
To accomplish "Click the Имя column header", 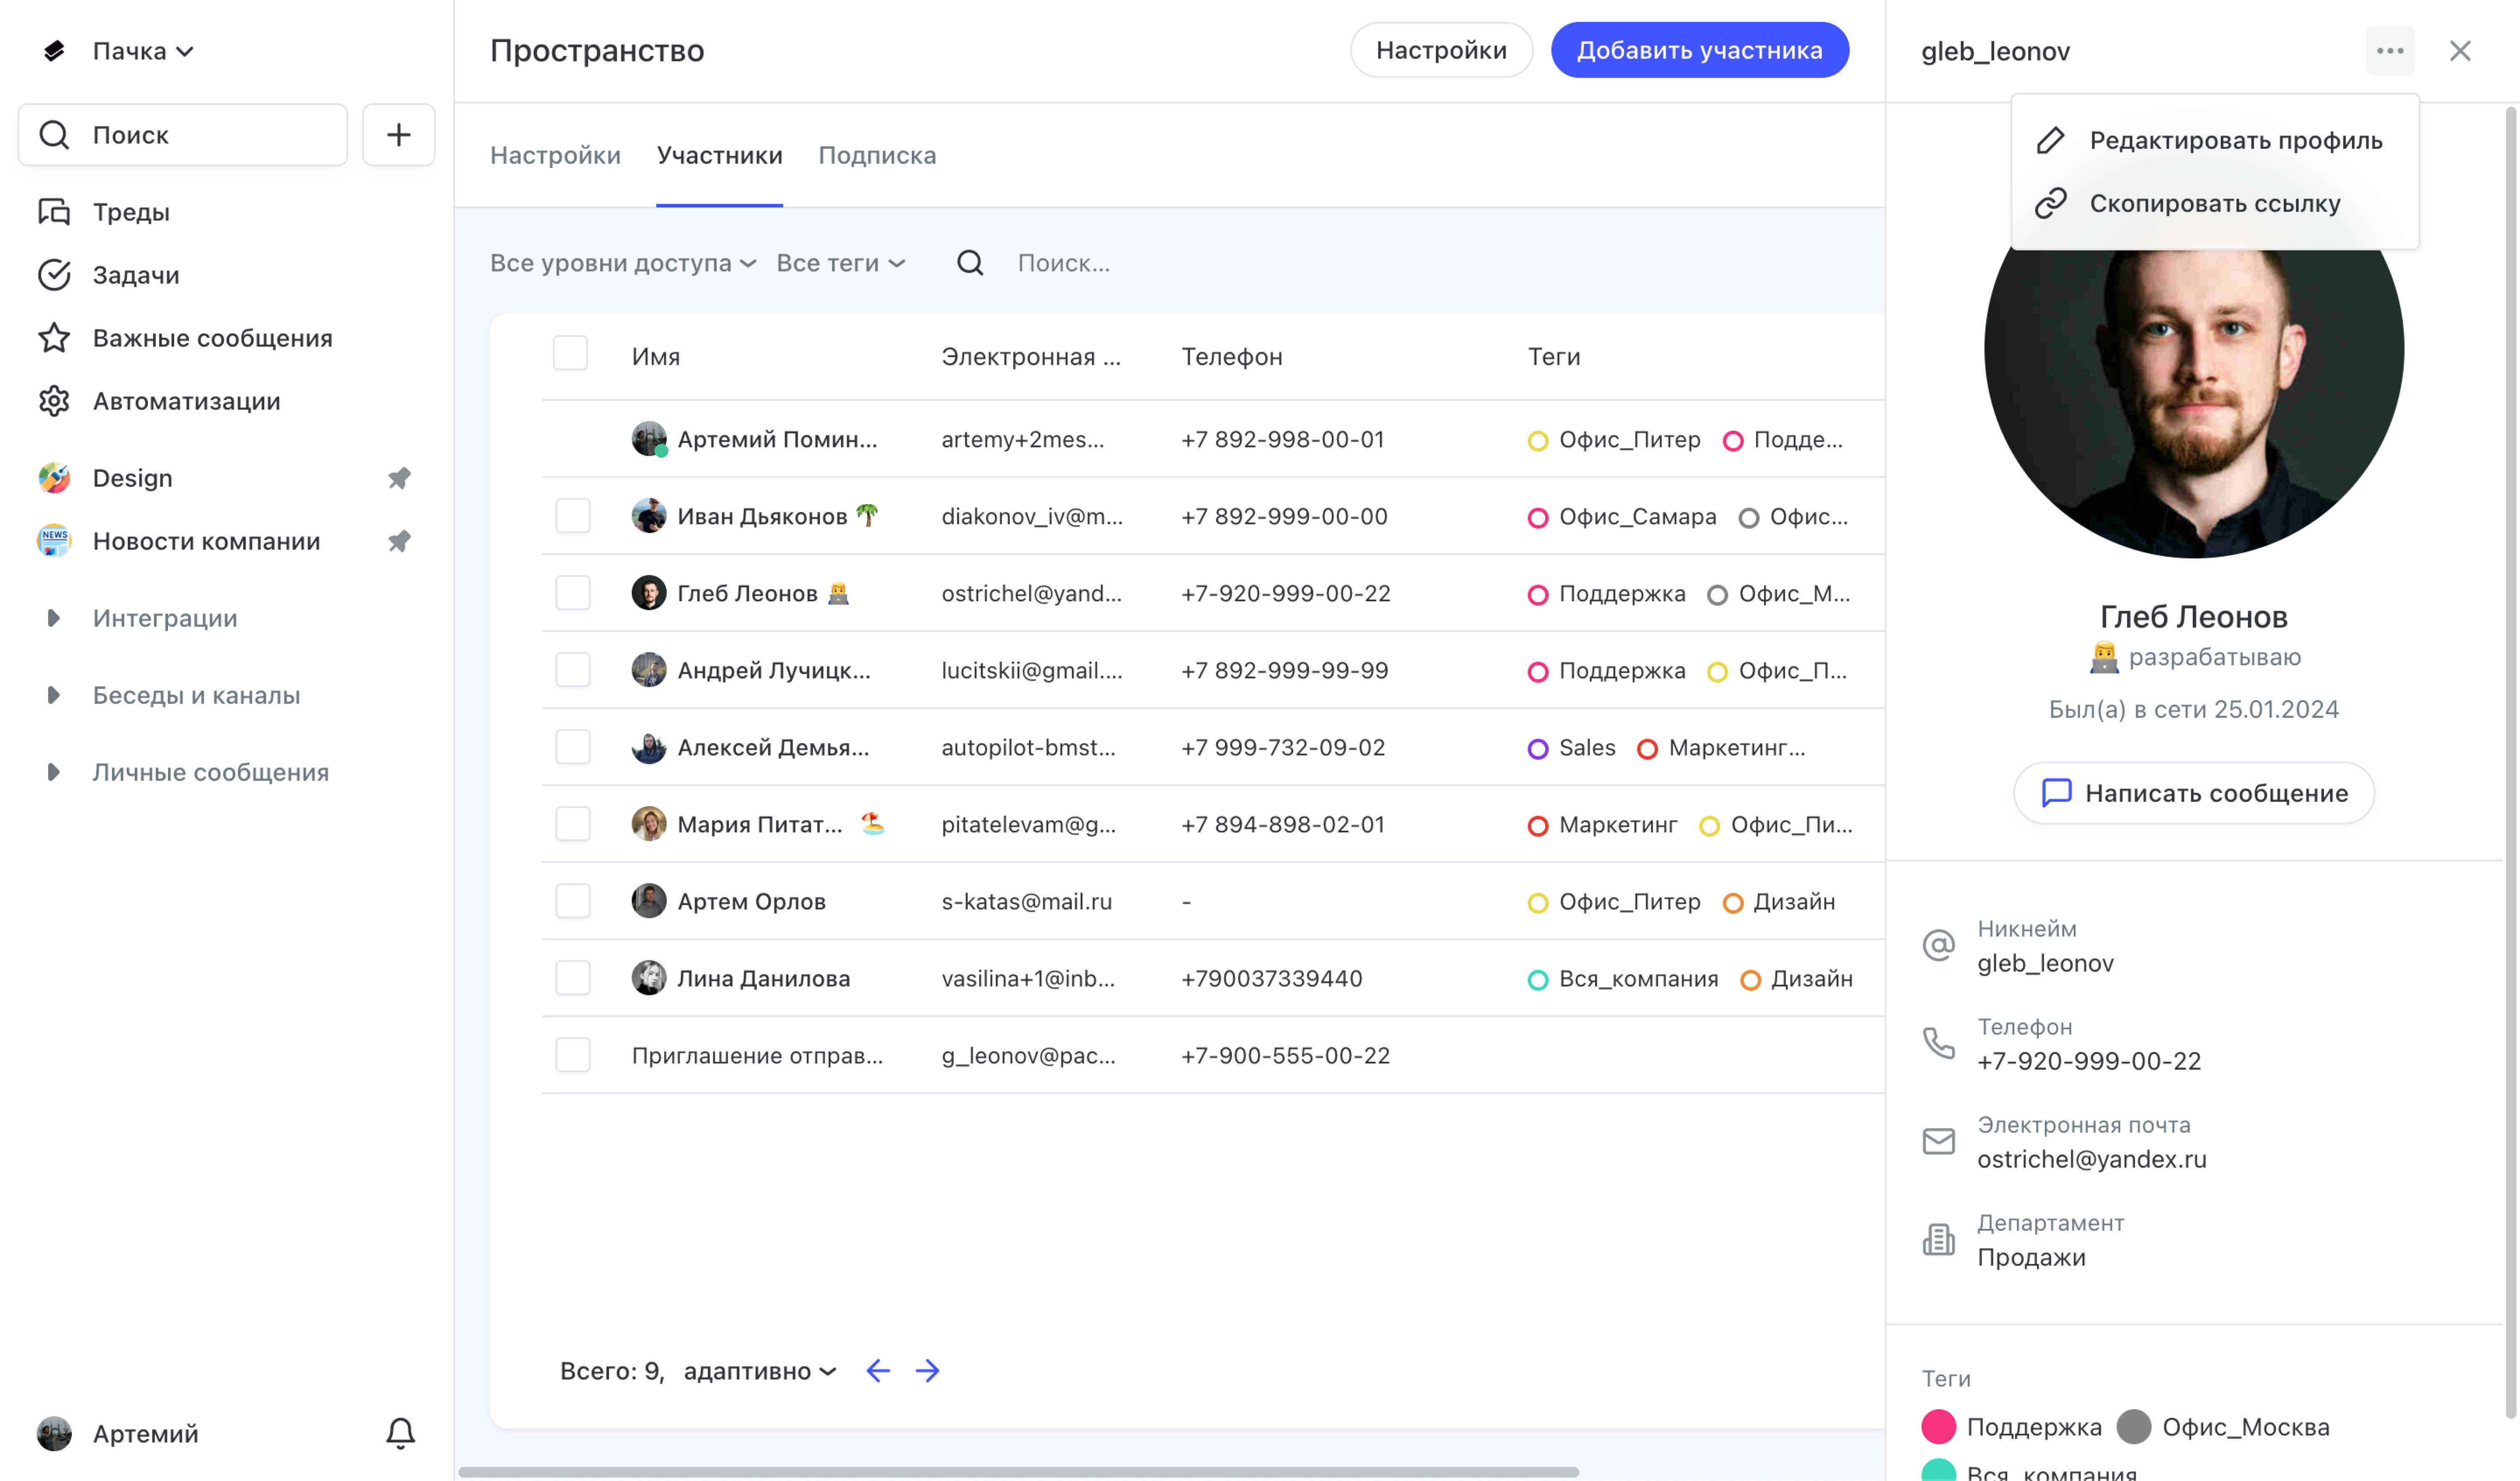I will (x=656, y=357).
